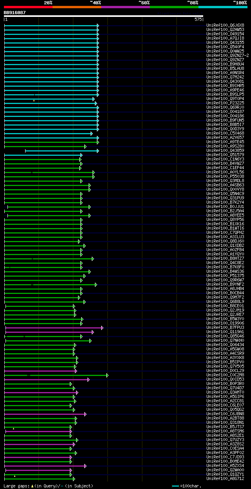Open hit UniRef100_A5ZXS4
The image size is (251, 489).
225,465
